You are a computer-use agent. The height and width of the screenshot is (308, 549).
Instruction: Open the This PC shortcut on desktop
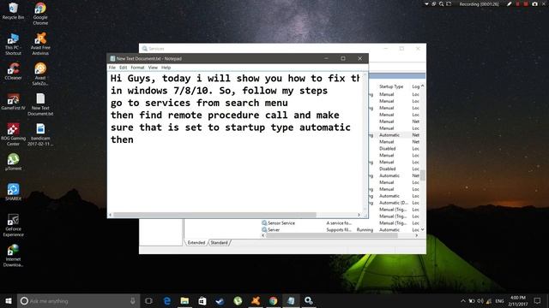(13, 44)
